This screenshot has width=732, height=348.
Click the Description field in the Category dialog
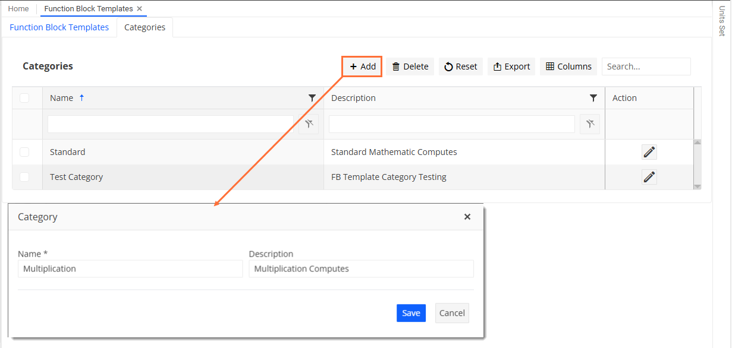pos(362,269)
